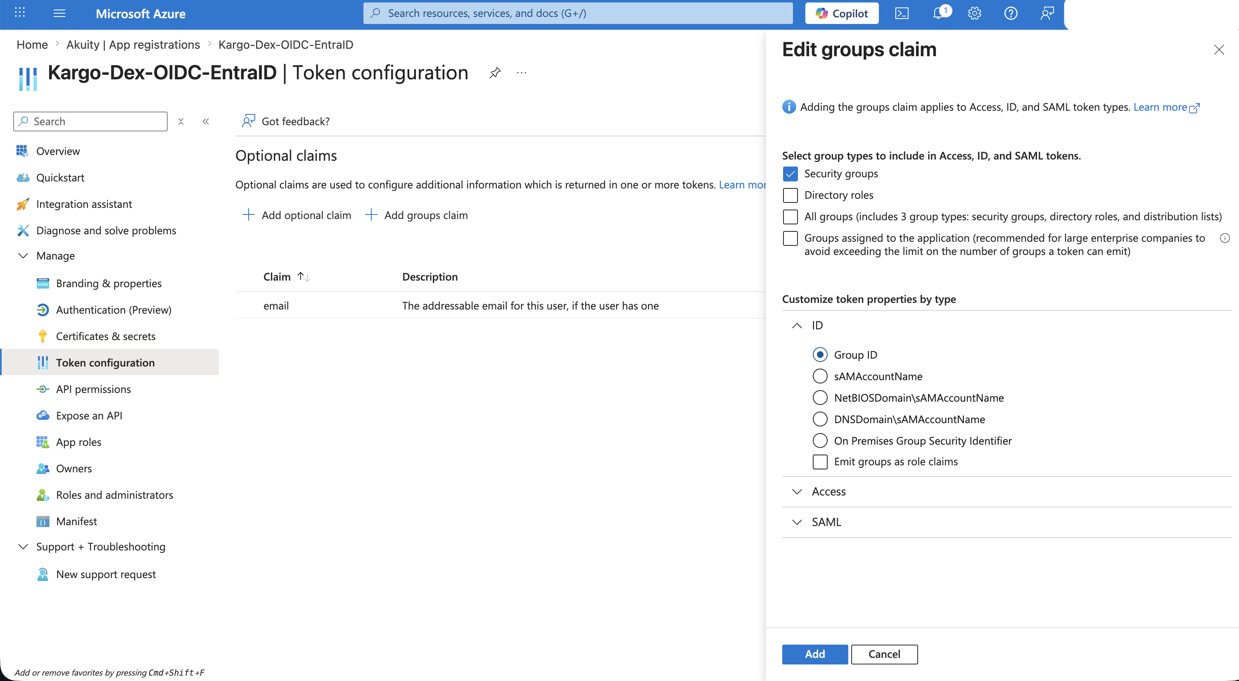Viewport: 1239px width, 681px height.
Task: Uncheck the Security groups checkbox
Action: 790,174
